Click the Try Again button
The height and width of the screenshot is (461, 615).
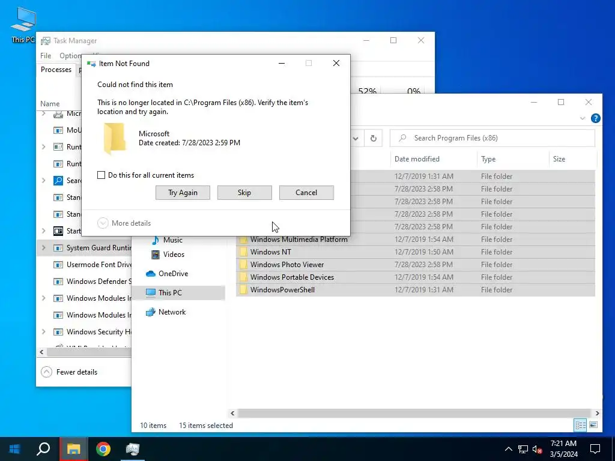tap(183, 193)
